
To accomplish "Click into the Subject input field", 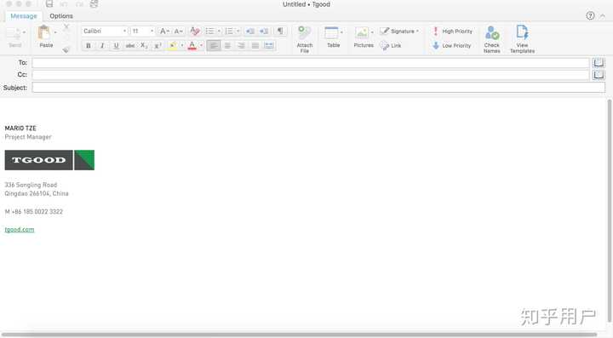I will pos(318,88).
